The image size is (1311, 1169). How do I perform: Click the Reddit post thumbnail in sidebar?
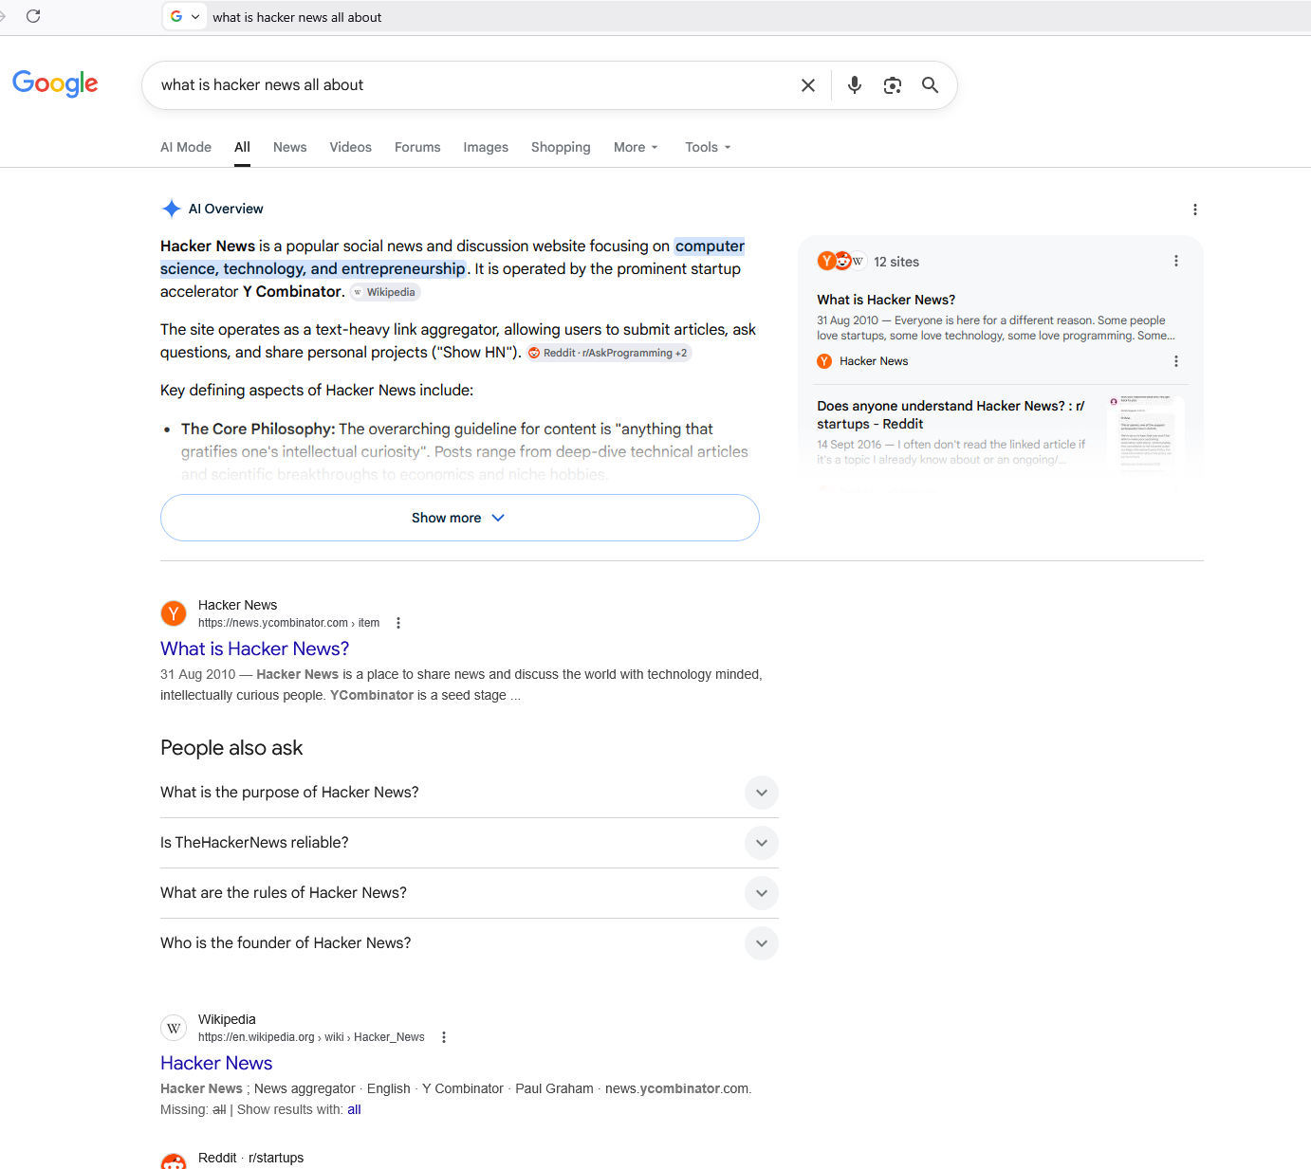pos(1146,432)
